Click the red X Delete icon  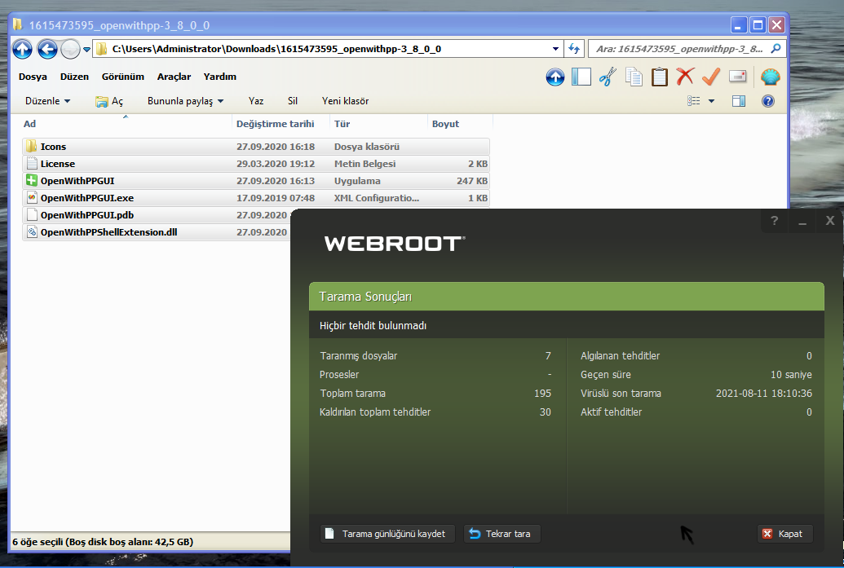[685, 77]
